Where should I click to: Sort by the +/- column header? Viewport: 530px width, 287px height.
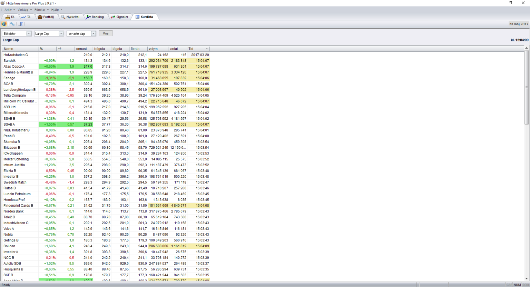coord(66,49)
